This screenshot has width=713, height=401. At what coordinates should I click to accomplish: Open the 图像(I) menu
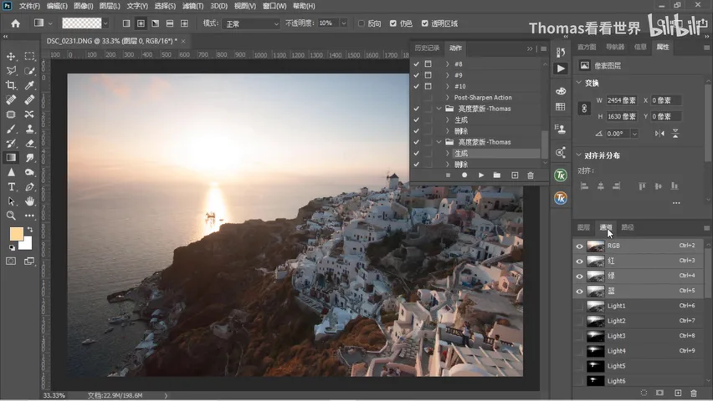(83, 6)
